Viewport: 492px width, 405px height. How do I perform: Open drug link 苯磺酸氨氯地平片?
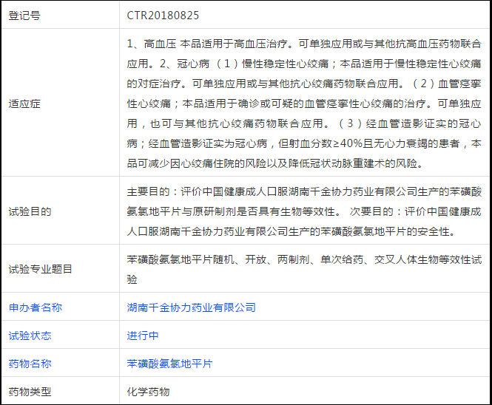[169, 364]
